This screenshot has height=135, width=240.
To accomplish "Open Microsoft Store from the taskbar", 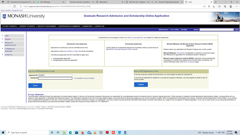I will (77, 133).
